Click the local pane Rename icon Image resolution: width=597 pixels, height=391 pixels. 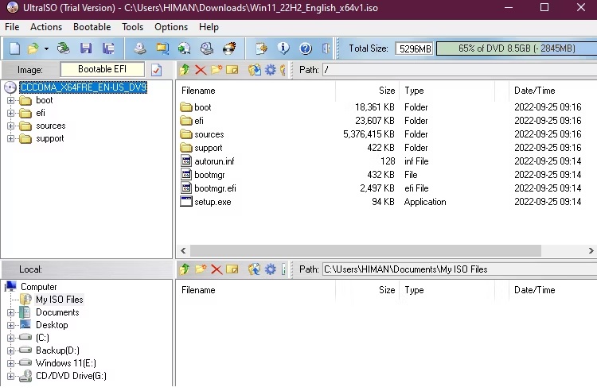(232, 269)
